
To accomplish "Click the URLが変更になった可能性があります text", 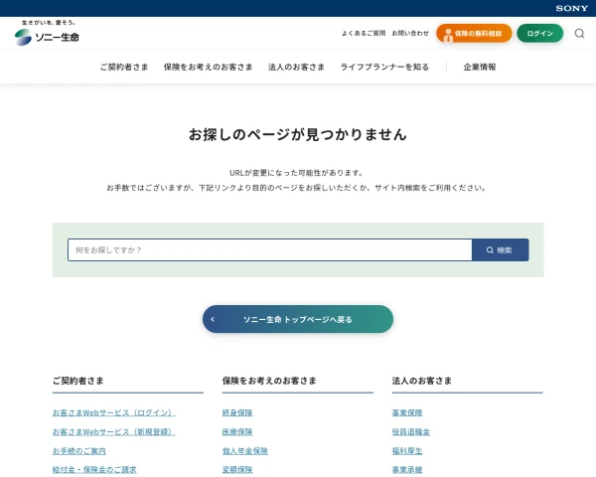I will pyautogui.click(x=296, y=173).
